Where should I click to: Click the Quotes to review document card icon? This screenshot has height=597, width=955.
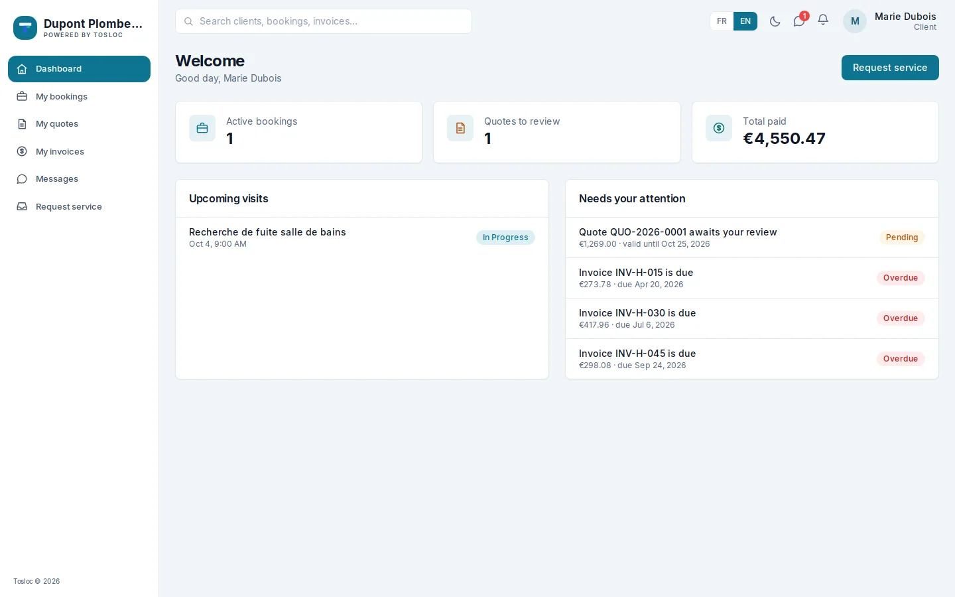point(460,128)
